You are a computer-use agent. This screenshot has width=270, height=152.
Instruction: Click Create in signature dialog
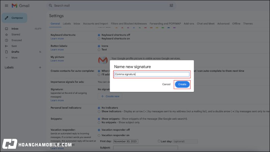(182, 84)
